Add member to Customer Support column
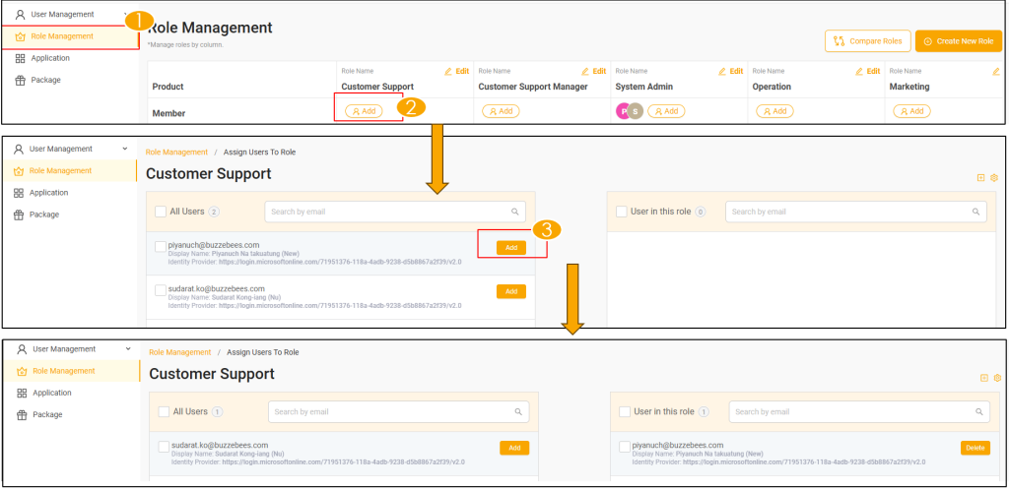 (x=365, y=111)
